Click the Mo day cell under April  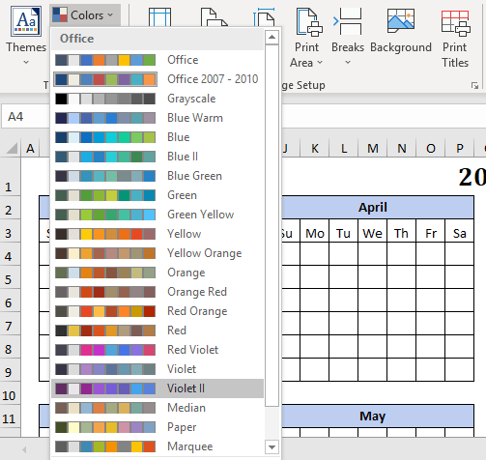[315, 231]
